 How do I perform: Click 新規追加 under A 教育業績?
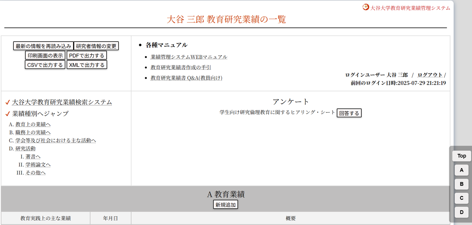coord(226,205)
